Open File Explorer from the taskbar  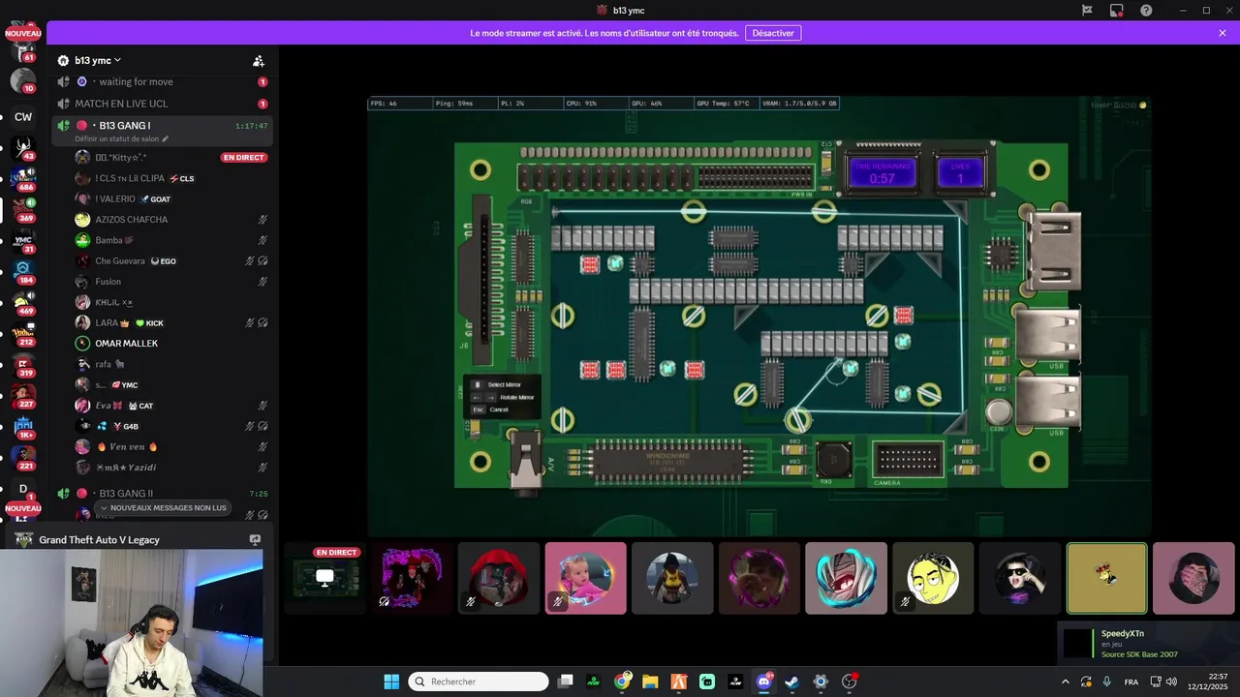tap(650, 682)
